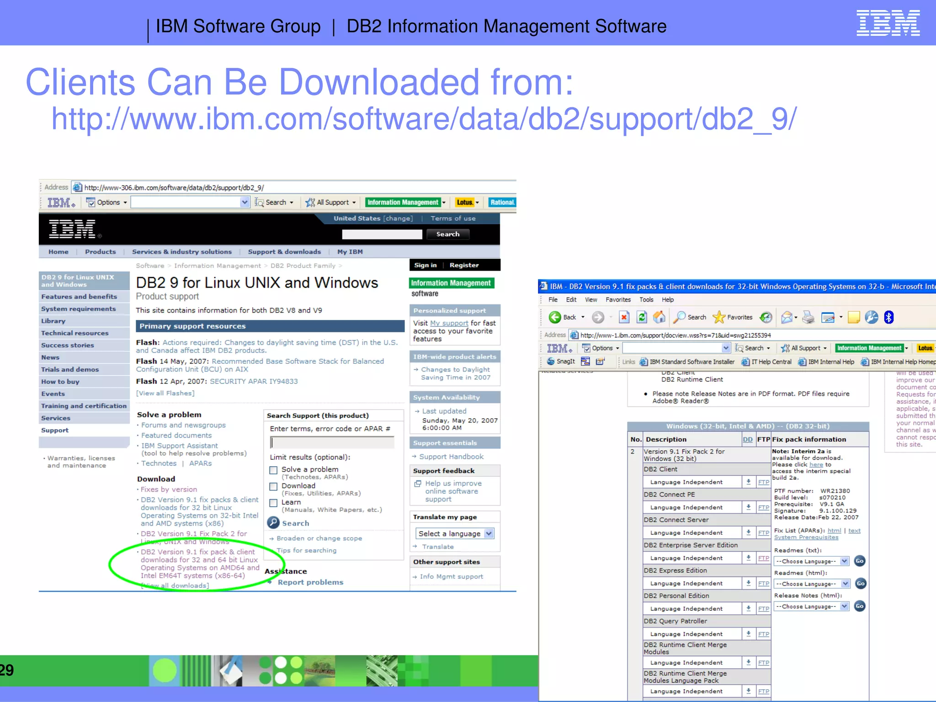Click the Bluetooth icon in the IE toolbar

tap(888, 317)
